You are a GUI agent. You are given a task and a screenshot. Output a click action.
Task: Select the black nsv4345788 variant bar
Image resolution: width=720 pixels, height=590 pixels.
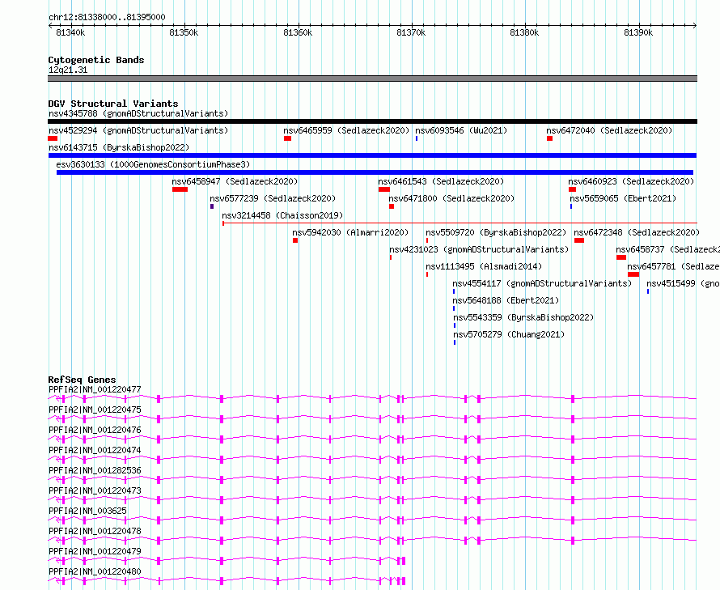pos(372,121)
